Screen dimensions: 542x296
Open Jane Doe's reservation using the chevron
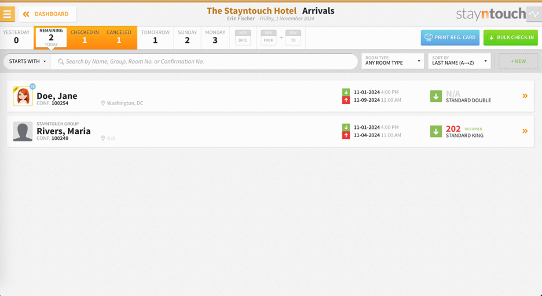[x=525, y=96]
